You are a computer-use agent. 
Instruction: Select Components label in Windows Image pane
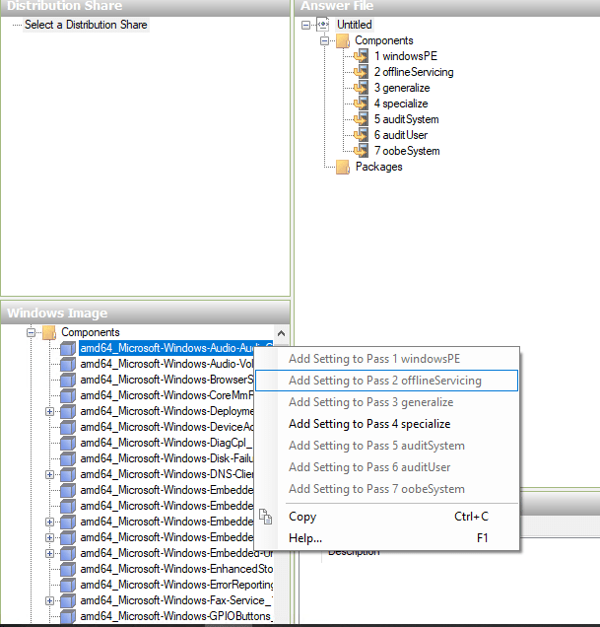[91, 332]
